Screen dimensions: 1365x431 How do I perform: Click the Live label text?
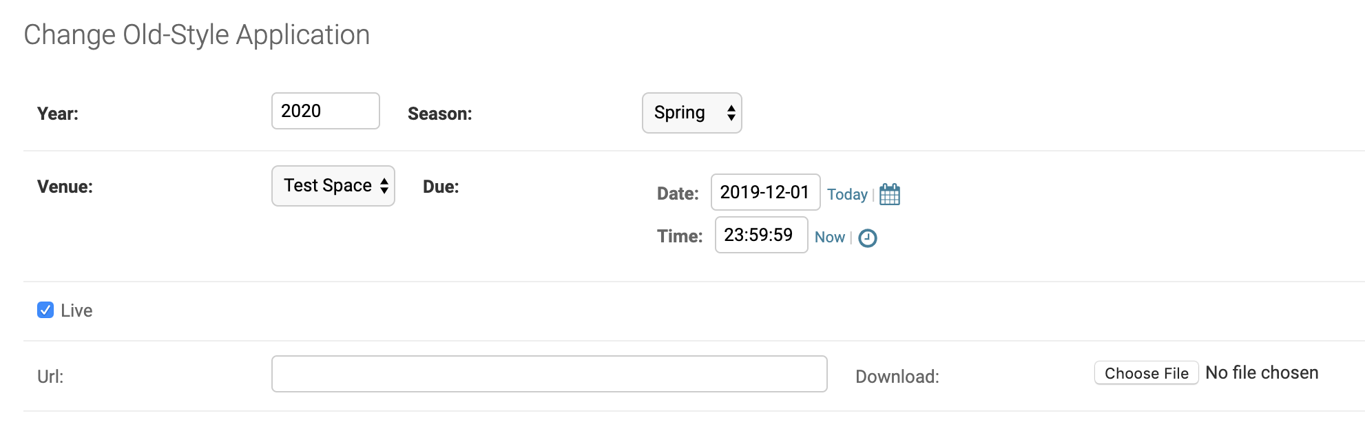[76, 311]
